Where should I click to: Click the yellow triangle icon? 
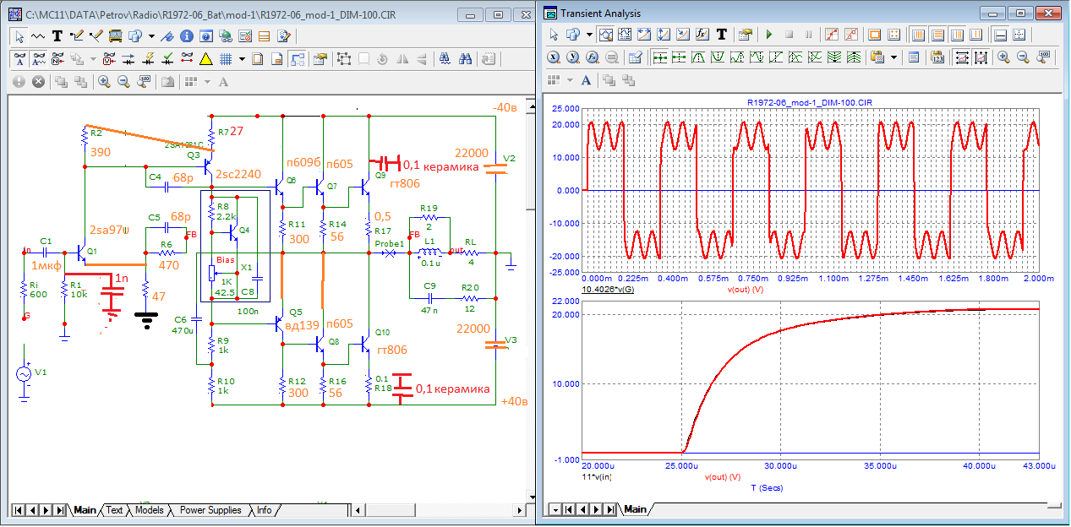coord(205,59)
